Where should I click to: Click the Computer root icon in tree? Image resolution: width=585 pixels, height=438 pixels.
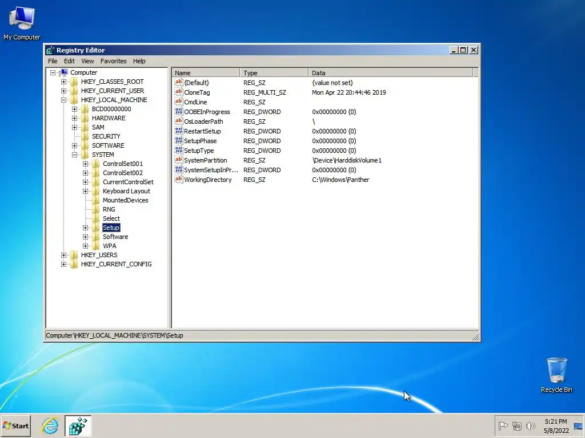click(64, 72)
